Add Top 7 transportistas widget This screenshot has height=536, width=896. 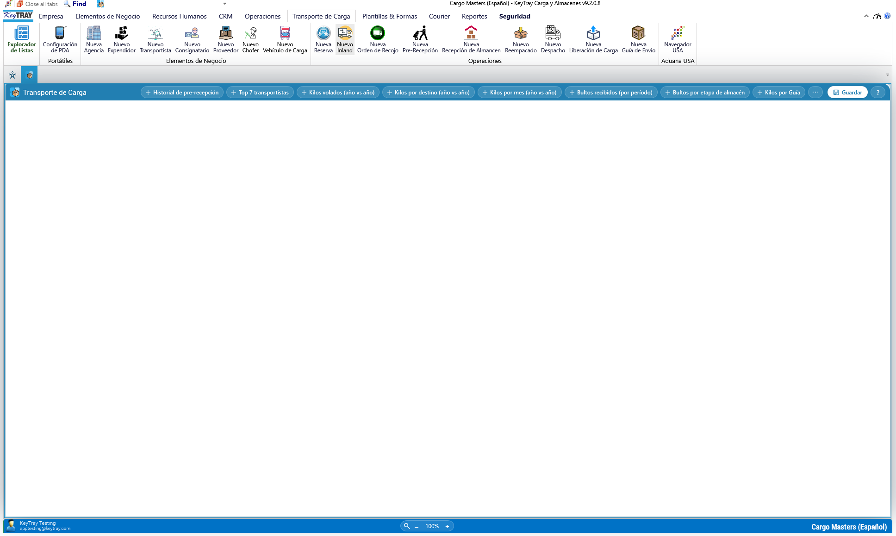(x=260, y=93)
